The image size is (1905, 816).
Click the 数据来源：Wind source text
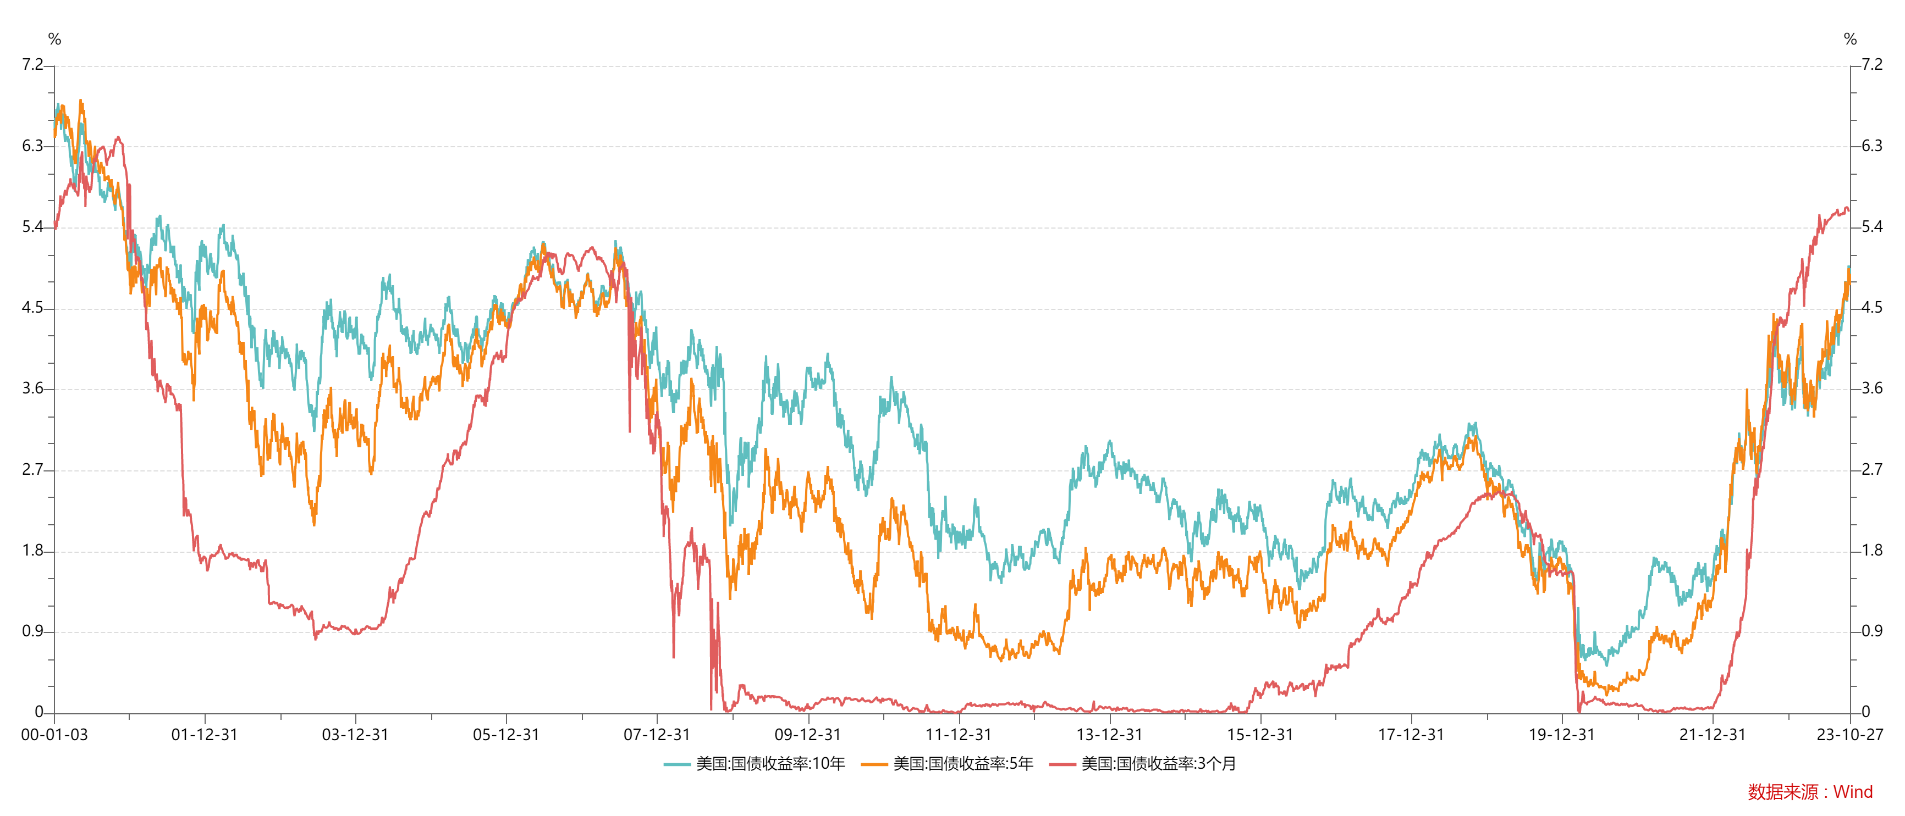[x=1810, y=792]
